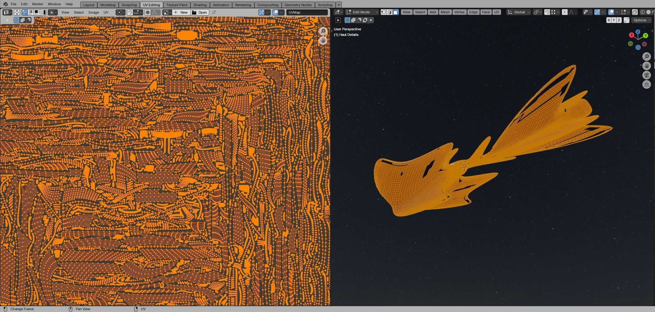Toggle camera view icon
Image resolution: width=655 pixels, height=312 pixels.
[x=647, y=75]
